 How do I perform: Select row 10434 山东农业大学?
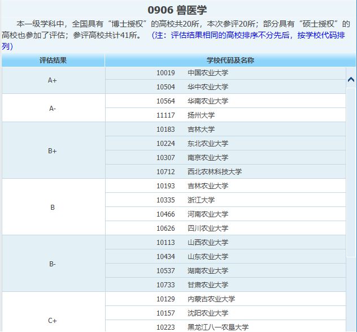pyautogui.click(x=225, y=257)
